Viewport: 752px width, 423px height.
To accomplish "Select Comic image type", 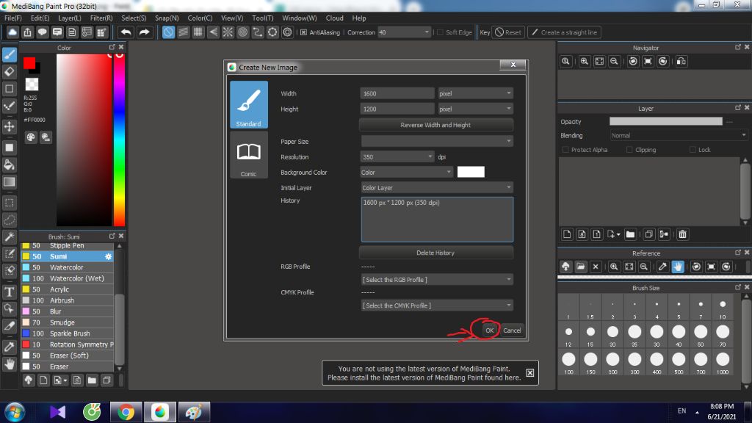I will point(248,156).
